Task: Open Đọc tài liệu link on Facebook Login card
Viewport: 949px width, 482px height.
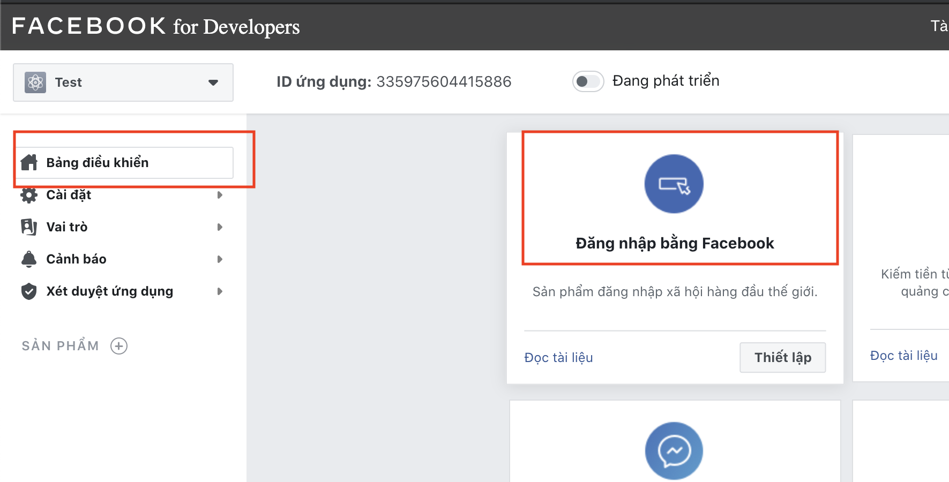Action: pyautogui.click(x=558, y=358)
